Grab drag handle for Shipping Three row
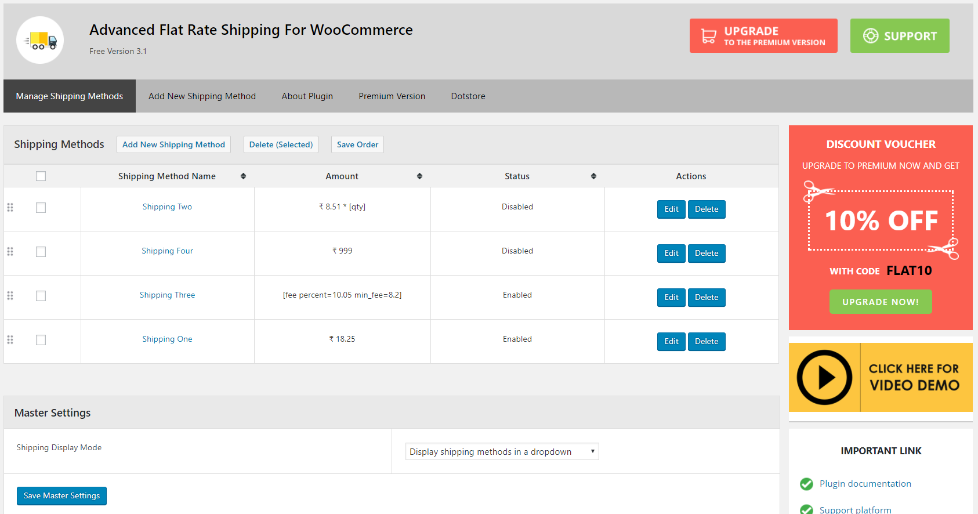The width and height of the screenshot is (978, 514). (x=10, y=295)
